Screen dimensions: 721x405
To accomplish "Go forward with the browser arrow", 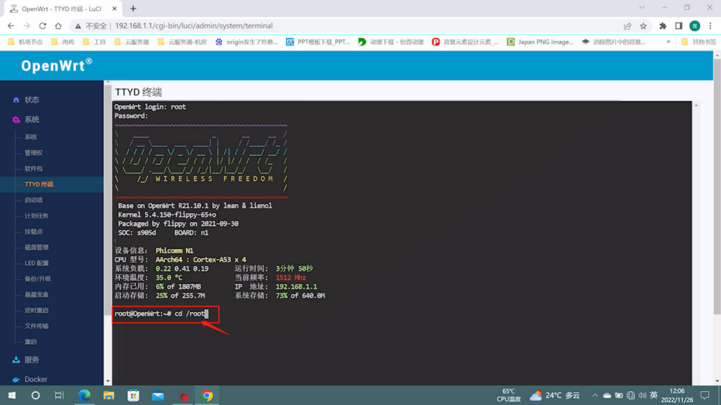I will [x=27, y=26].
